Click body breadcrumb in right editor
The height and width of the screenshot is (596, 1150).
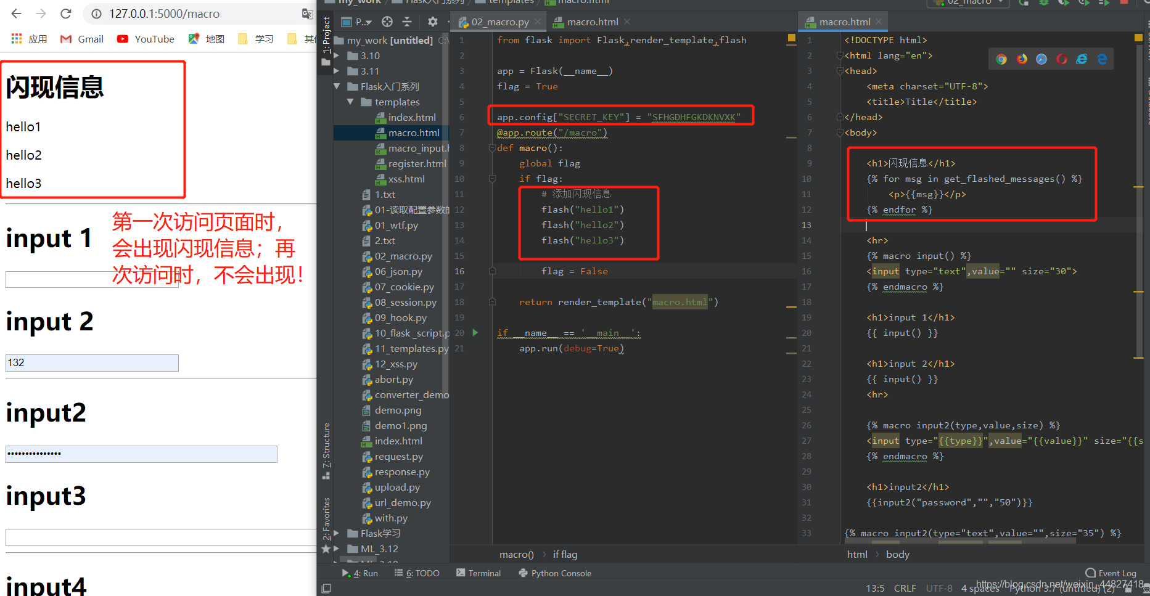[x=897, y=554]
